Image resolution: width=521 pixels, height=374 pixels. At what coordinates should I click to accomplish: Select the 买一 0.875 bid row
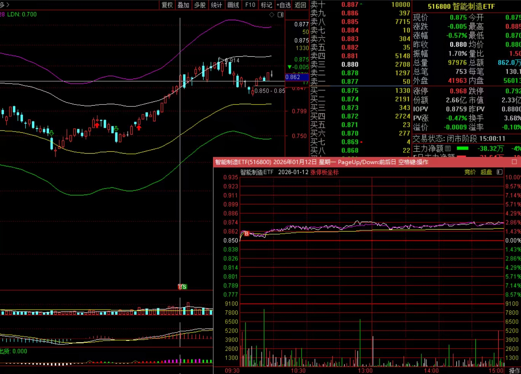tap(361, 90)
